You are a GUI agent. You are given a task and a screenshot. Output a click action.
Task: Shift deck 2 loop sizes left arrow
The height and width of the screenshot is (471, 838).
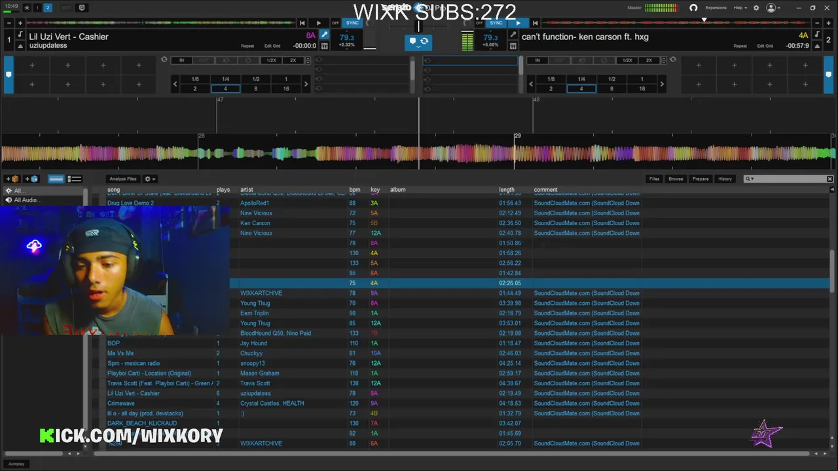pos(531,84)
